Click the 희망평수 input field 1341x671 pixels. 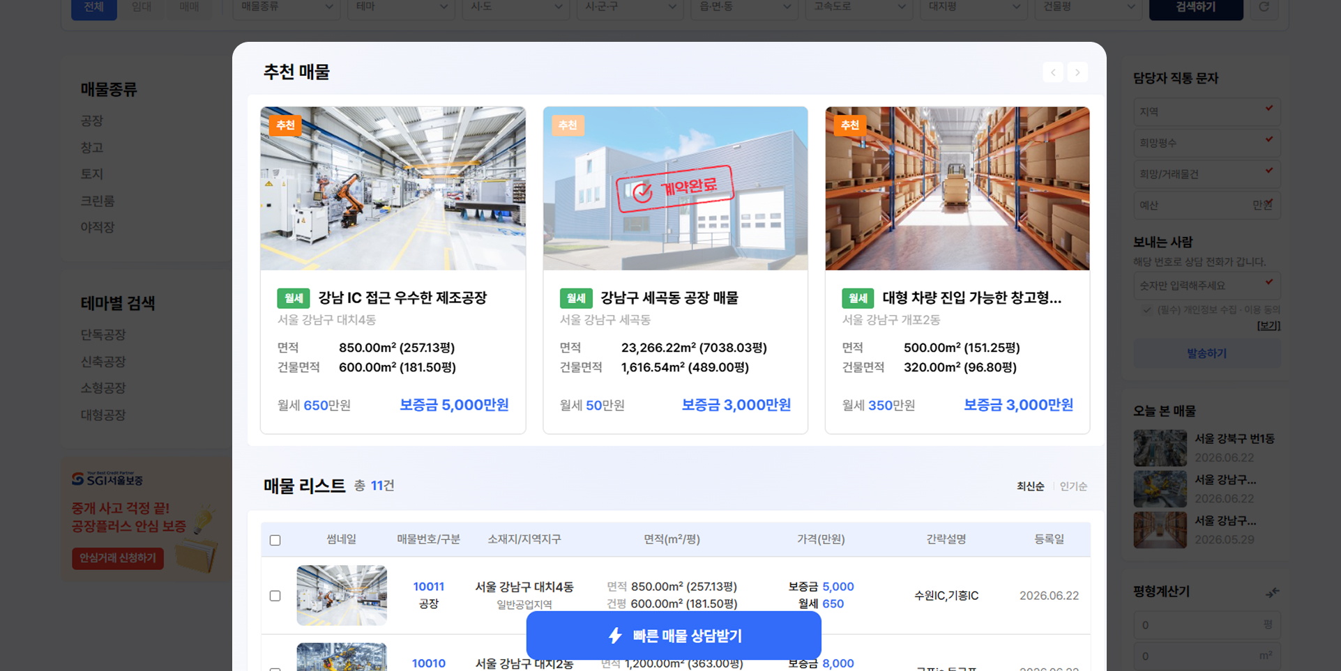[1206, 143]
